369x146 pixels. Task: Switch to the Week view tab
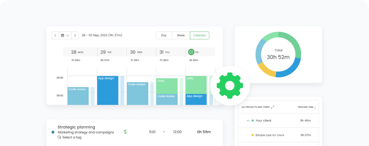181,35
